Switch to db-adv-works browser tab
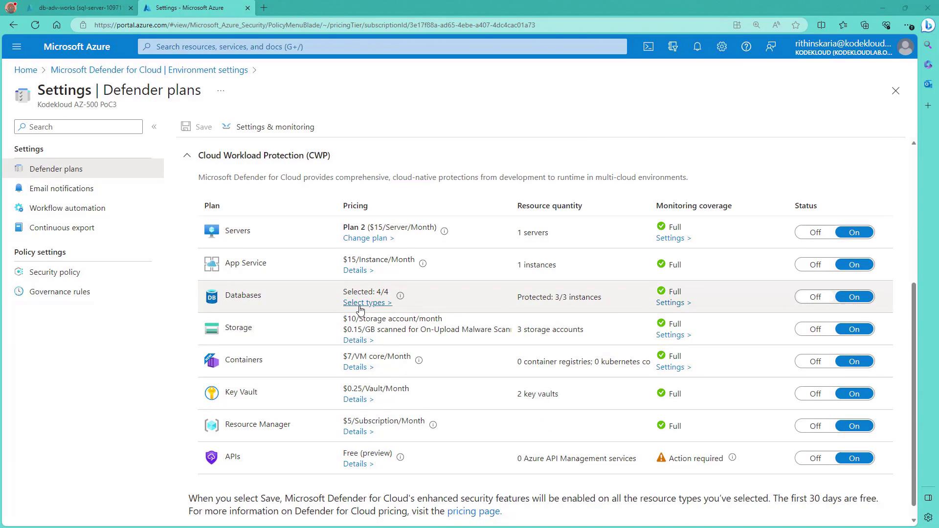 point(80,8)
